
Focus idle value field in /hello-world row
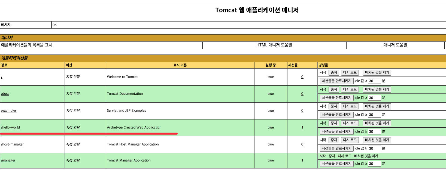[374, 132]
